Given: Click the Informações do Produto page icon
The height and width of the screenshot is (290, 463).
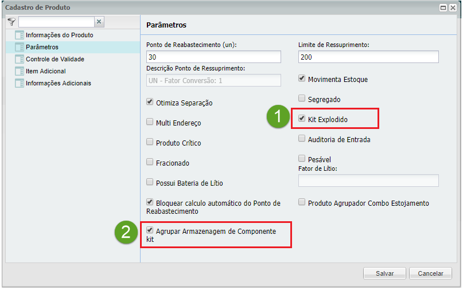Looking at the screenshot, I should click(19, 35).
